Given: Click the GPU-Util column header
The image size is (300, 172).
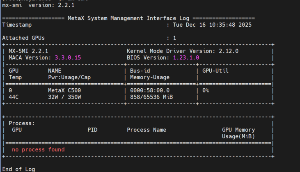Looking at the screenshot, I should click(215, 71).
